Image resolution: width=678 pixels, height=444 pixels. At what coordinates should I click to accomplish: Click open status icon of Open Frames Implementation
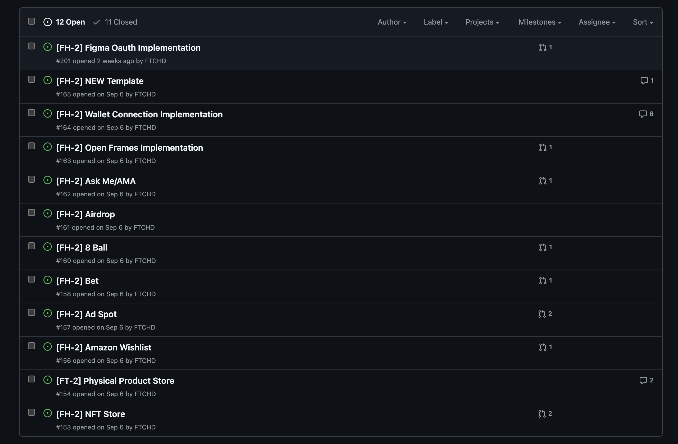point(48,147)
